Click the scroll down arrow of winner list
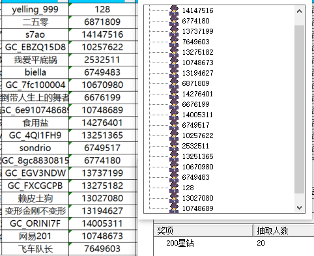The image size is (314, 256). (299, 208)
